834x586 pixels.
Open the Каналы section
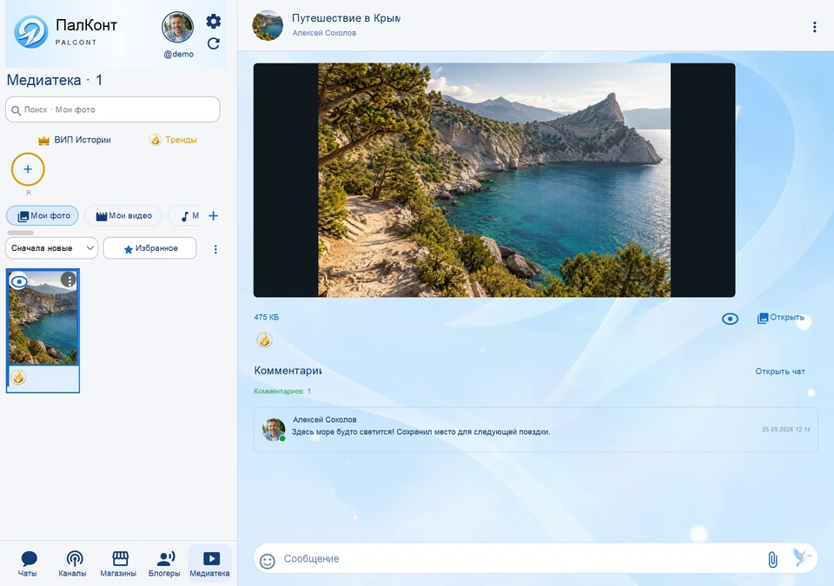[73, 563]
